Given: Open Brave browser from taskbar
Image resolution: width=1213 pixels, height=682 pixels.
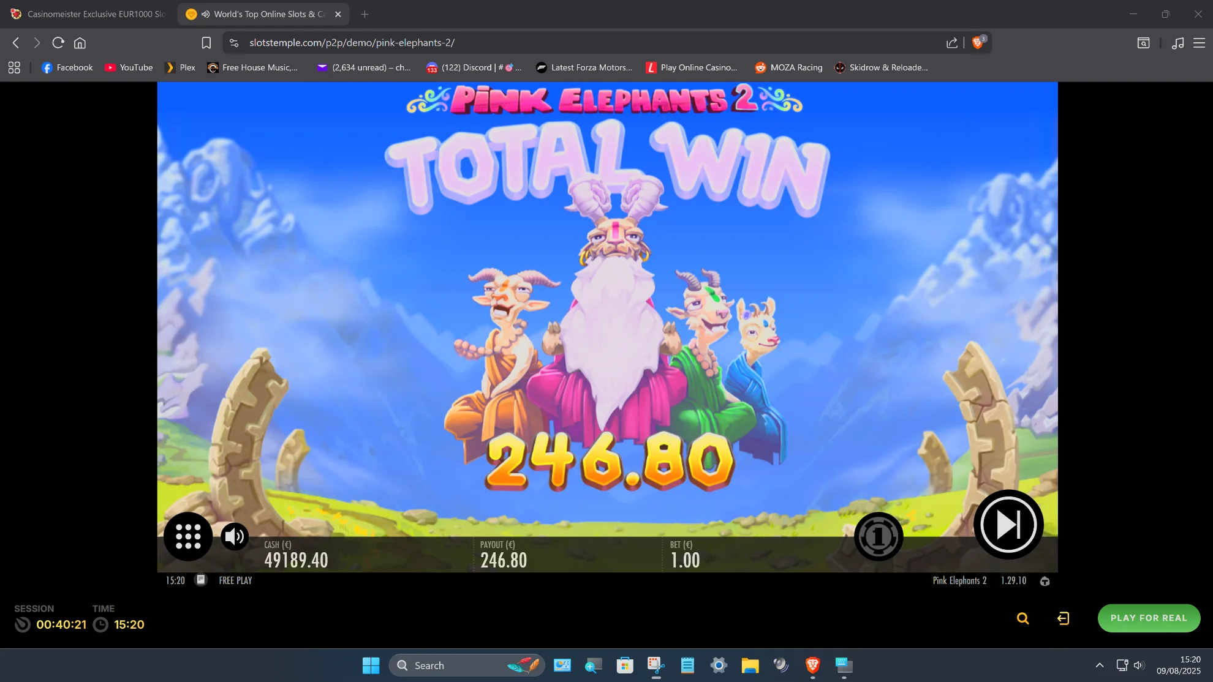Looking at the screenshot, I should (x=813, y=665).
